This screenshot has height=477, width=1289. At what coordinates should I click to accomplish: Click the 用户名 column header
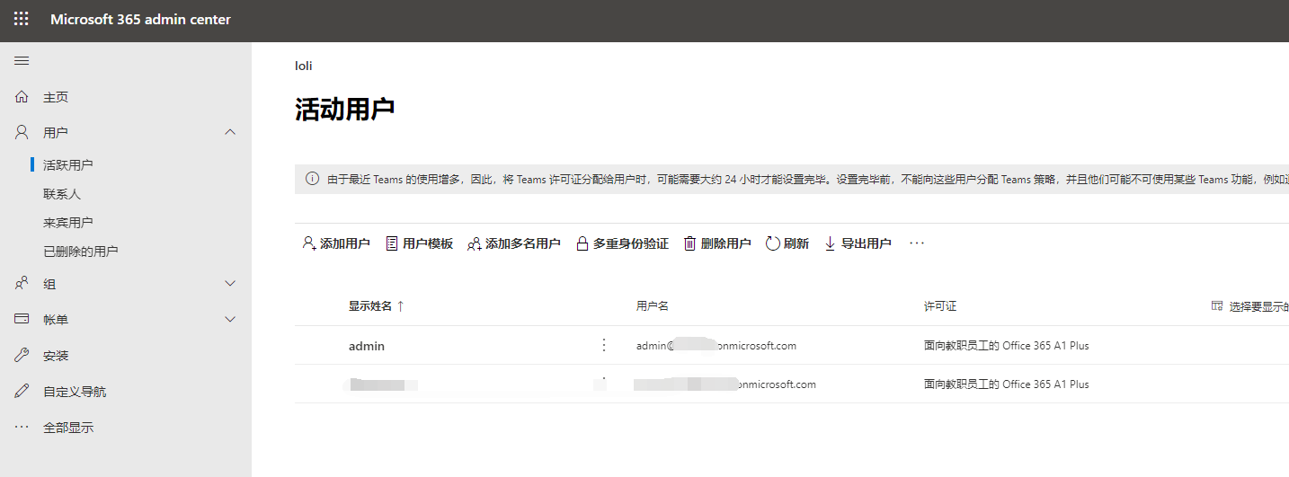[x=653, y=306]
